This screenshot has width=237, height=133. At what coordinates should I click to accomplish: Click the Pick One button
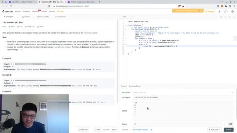(83, 130)
